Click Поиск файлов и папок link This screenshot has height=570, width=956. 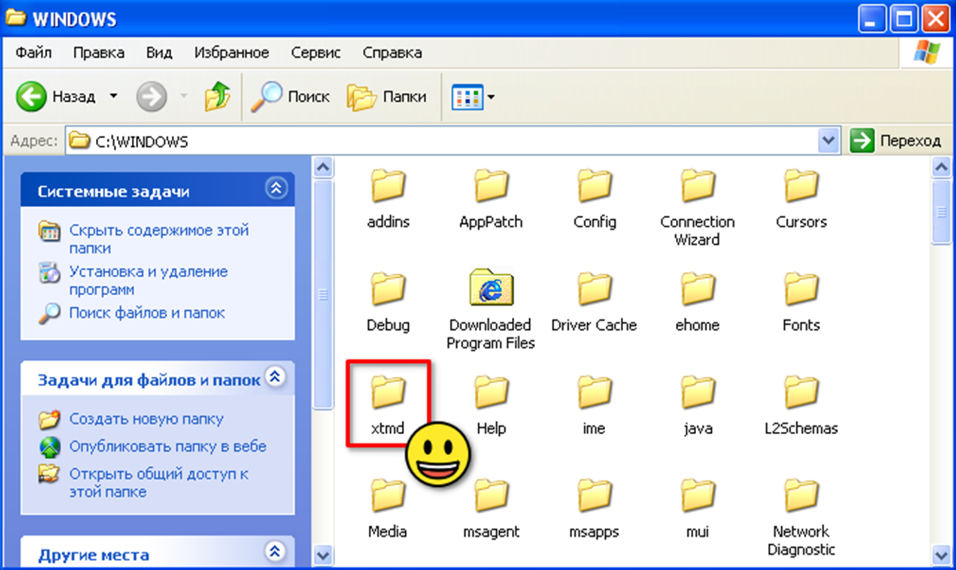click(x=147, y=313)
